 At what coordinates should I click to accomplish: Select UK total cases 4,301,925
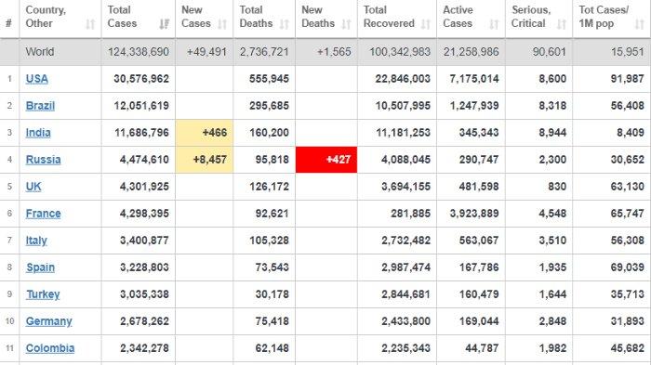[x=144, y=187]
